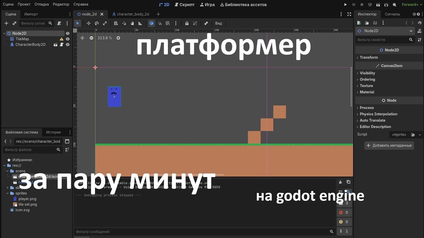
Task: Open the Отладка menu
Action: [41, 5]
